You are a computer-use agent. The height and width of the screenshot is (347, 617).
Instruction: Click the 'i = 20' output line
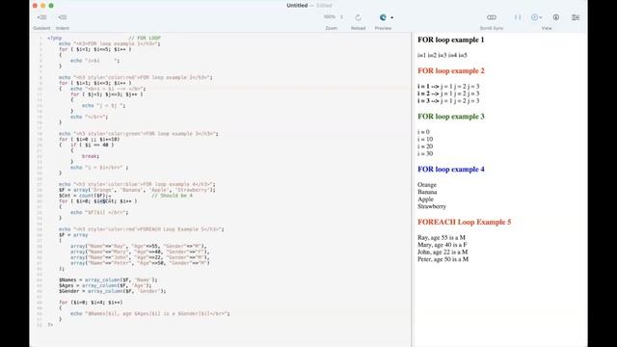tap(425, 147)
